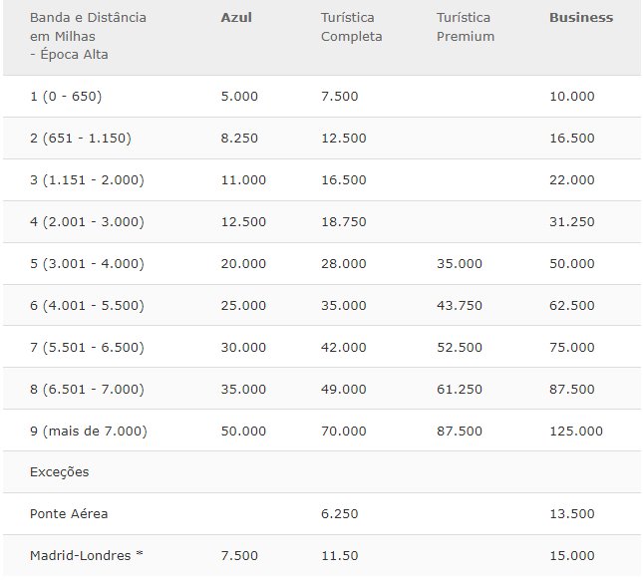Screen dimensions: 643x580
Task: Click the Turística Premium column header
Action: tap(466, 27)
